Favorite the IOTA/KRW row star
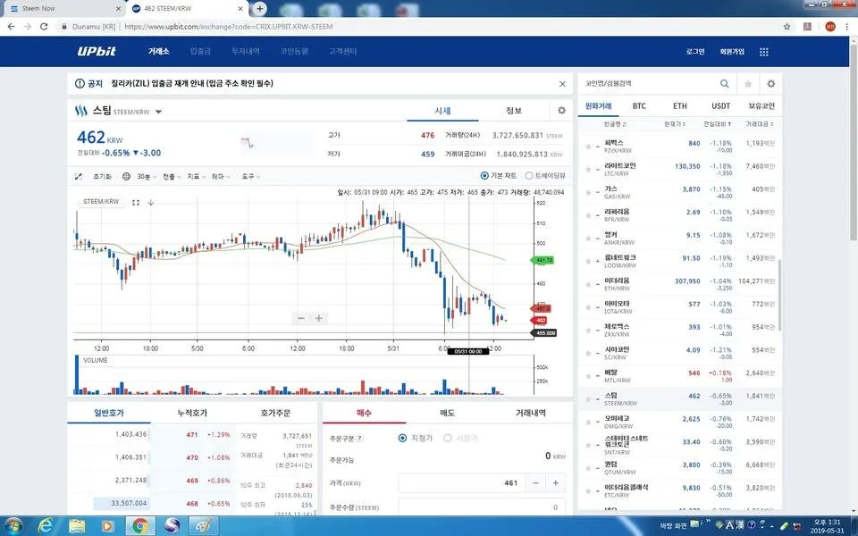The image size is (858, 536). coord(588,307)
